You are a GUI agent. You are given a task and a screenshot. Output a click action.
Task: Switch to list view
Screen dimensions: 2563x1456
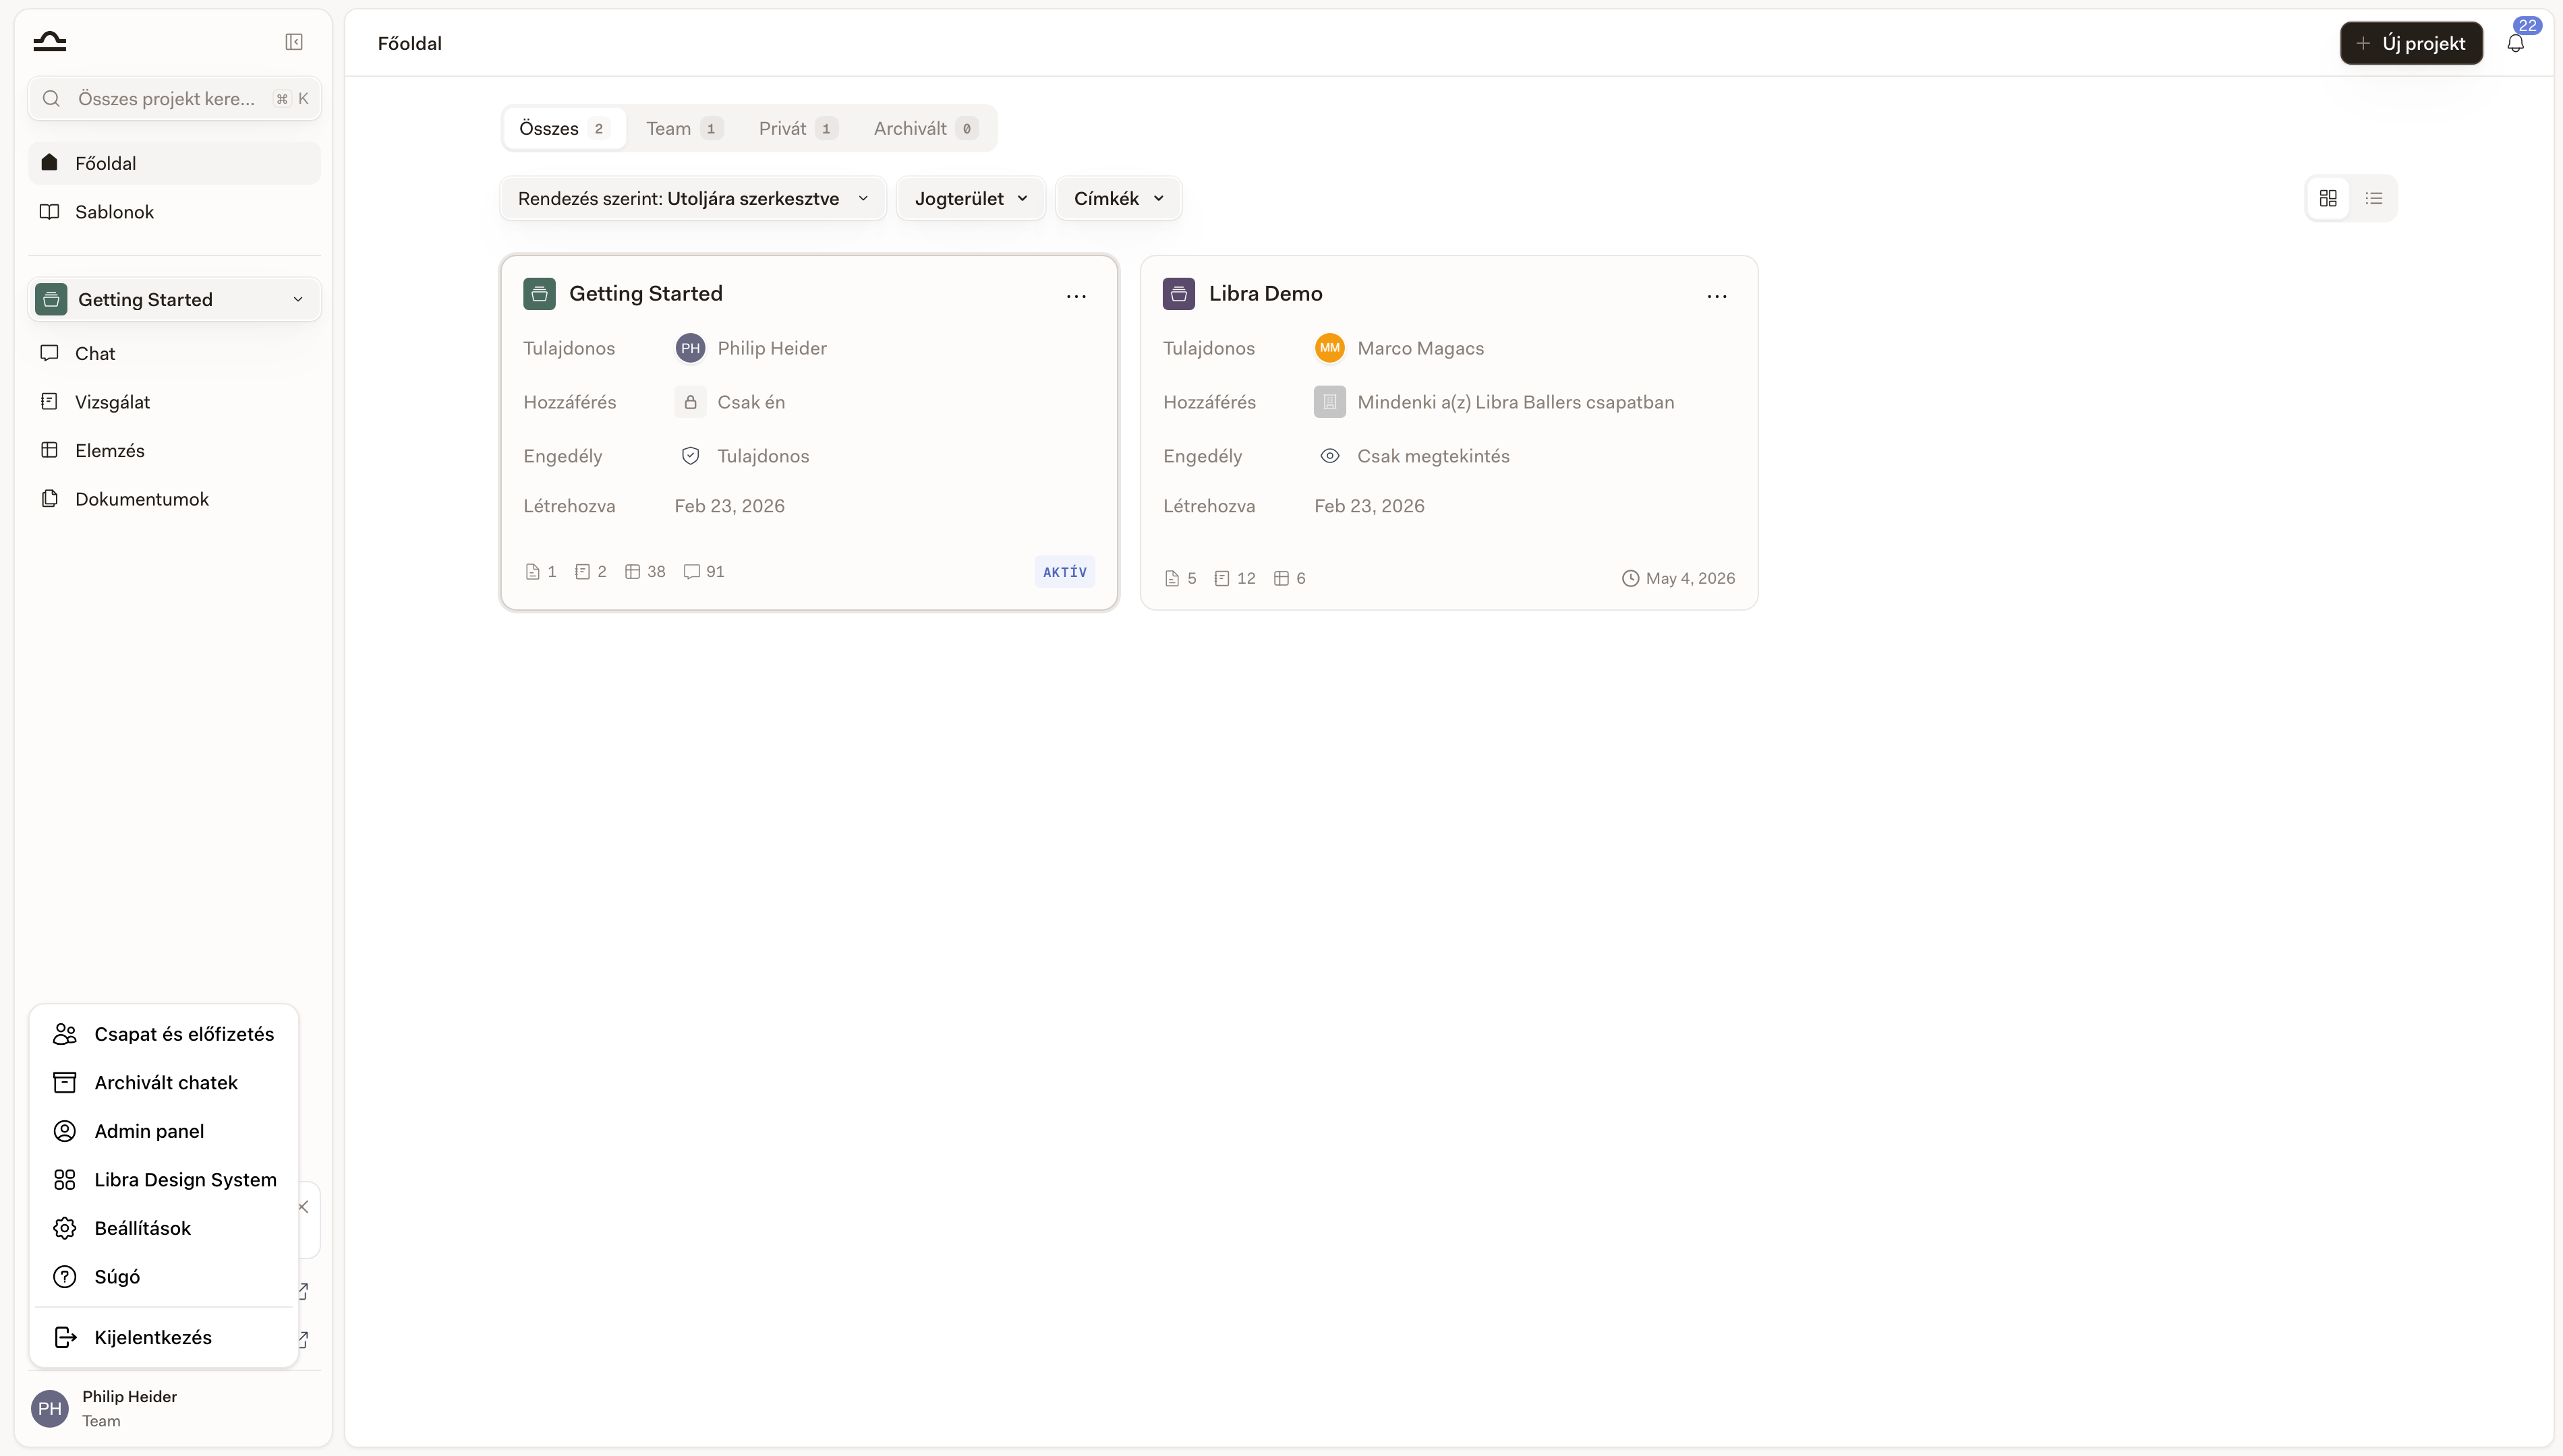pos(2374,198)
